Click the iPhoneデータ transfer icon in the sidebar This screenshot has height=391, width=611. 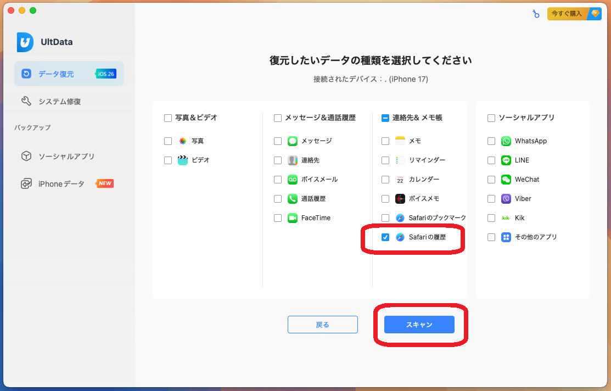coord(26,183)
